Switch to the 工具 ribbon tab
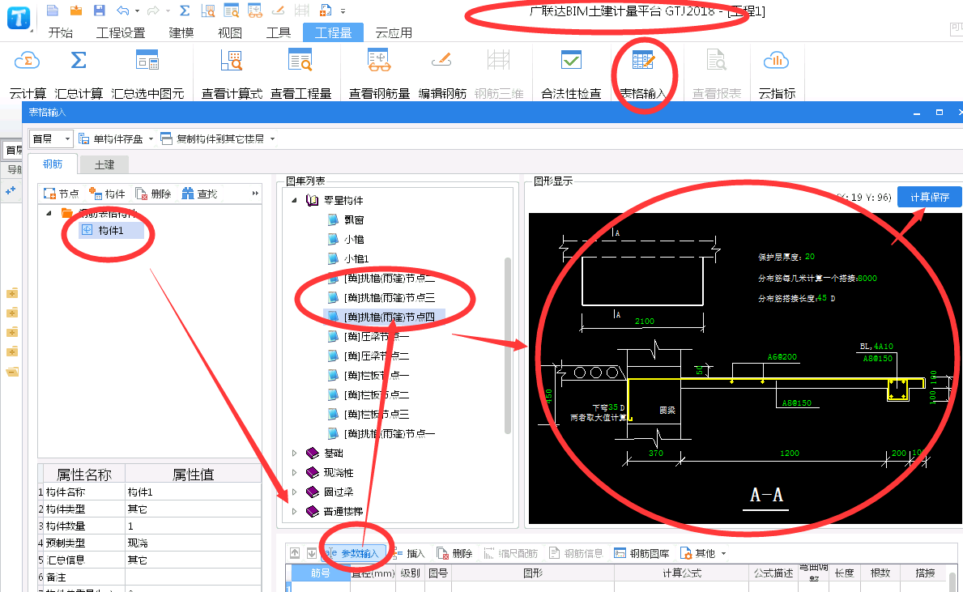The image size is (963, 592). coord(279,33)
